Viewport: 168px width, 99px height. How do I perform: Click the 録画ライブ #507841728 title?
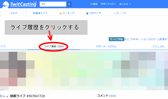pyautogui.click(x=27, y=96)
